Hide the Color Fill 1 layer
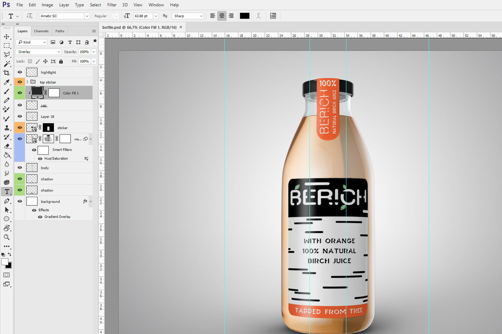This screenshot has width=502, height=334. (x=20, y=93)
